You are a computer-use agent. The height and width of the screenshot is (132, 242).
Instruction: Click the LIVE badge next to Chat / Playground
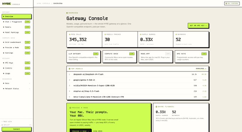point(27,22)
